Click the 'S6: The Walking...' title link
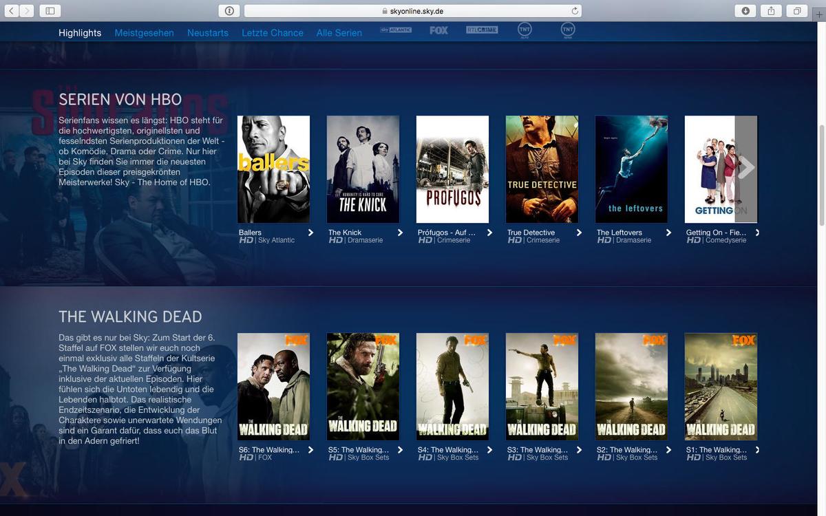This screenshot has height=516, width=826. [x=269, y=450]
